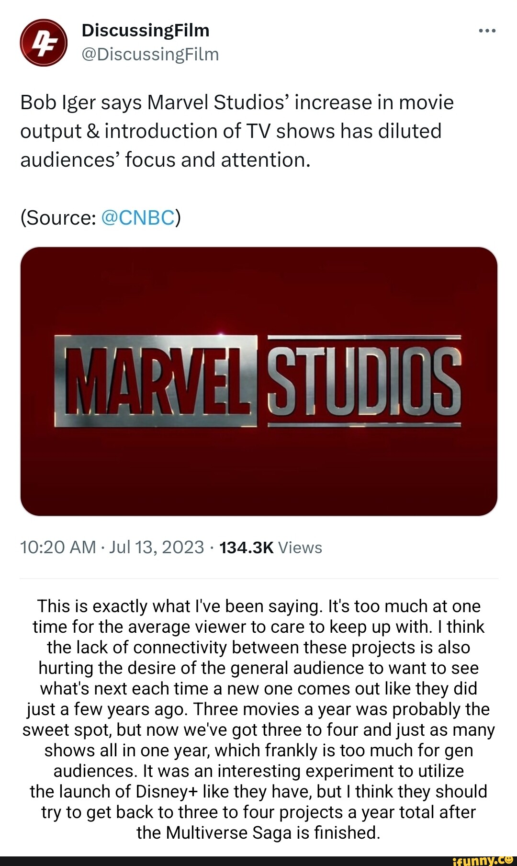Screen dimensions: 517x866
Task: Open the 134.3K Views count
Action: click(270, 547)
